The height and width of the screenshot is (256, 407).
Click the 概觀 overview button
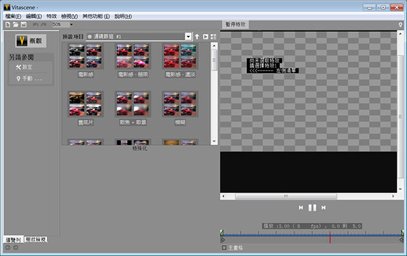point(31,41)
